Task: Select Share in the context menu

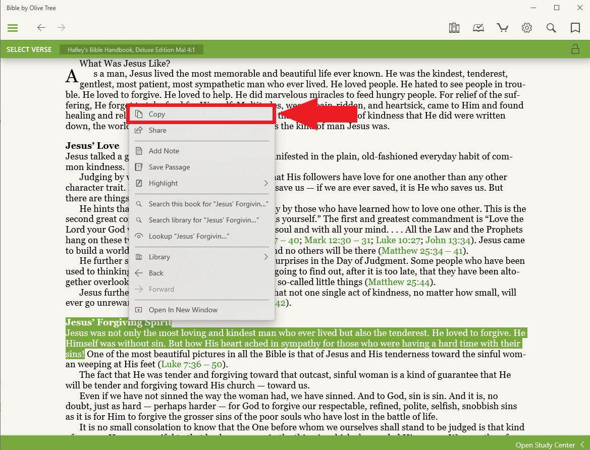Action: pos(157,130)
